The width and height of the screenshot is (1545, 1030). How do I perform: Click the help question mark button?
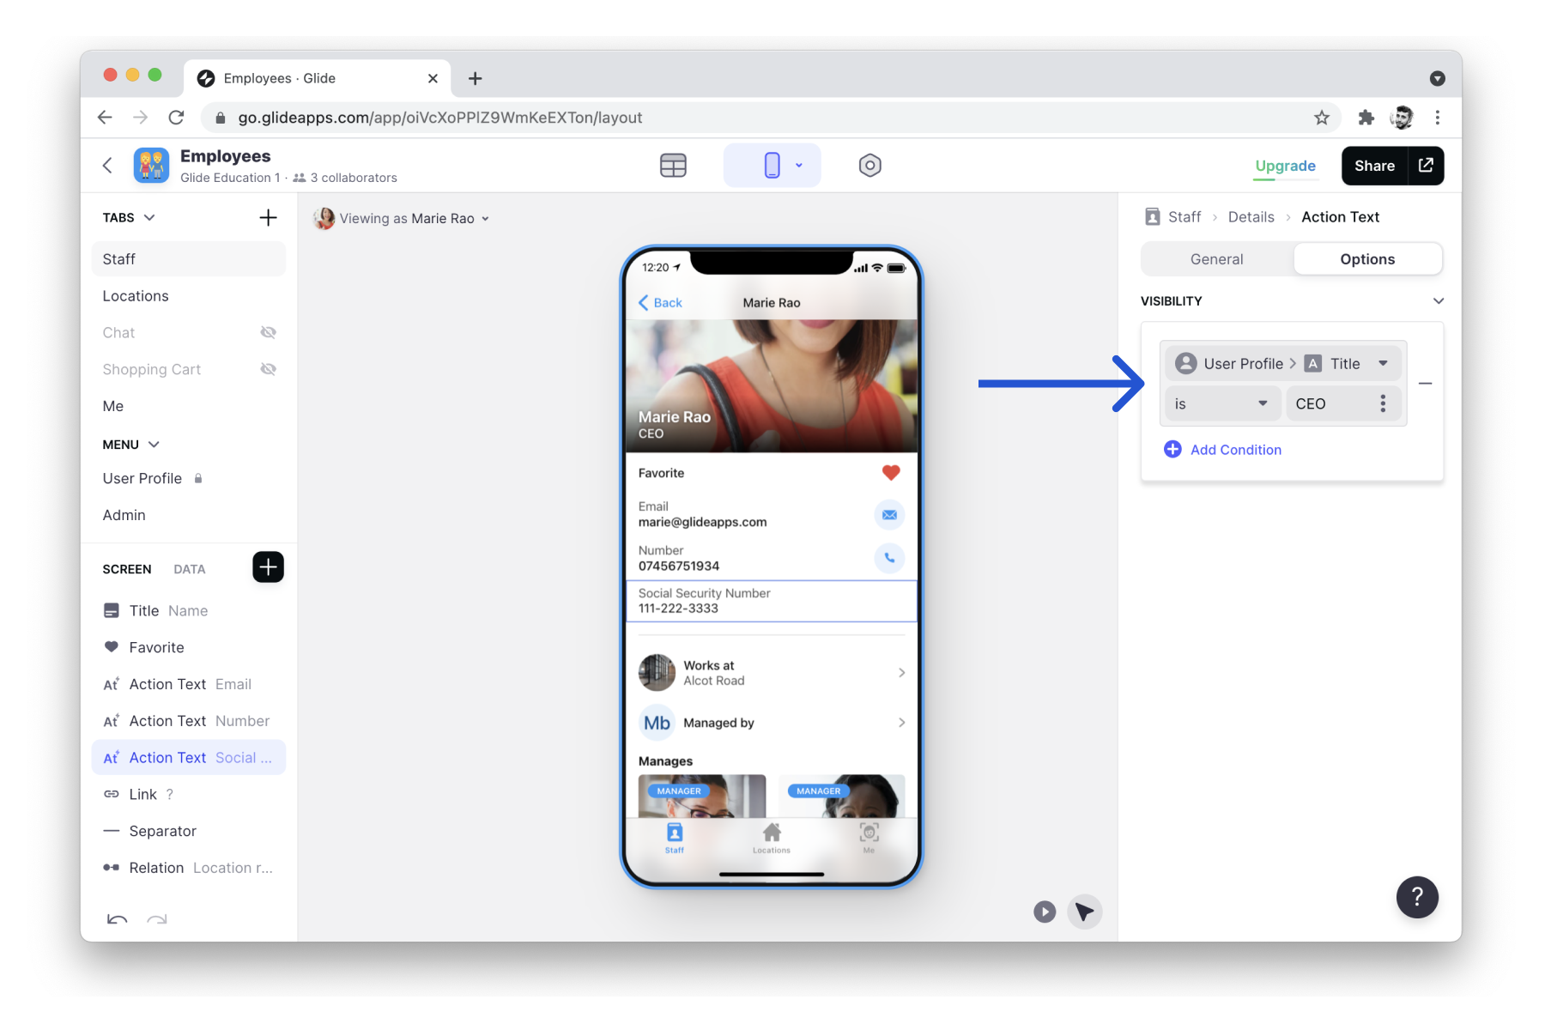tap(1416, 897)
